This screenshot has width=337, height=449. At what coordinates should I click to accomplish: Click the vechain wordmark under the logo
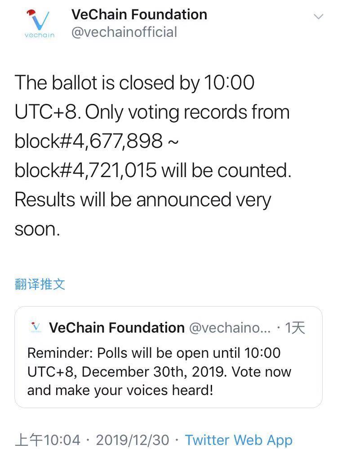pos(39,35)
